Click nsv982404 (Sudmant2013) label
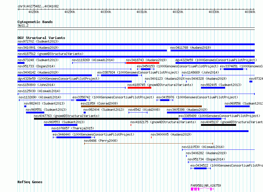263x192 pixels. click(x=104, y=110)
